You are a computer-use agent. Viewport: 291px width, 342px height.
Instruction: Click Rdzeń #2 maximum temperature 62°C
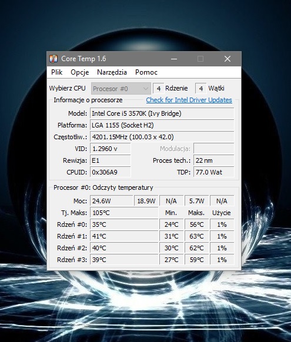tap(196, 248)
